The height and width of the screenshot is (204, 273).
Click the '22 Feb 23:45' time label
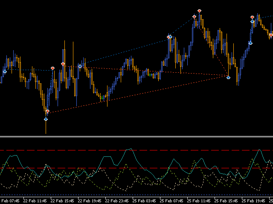tap(117, 201)
